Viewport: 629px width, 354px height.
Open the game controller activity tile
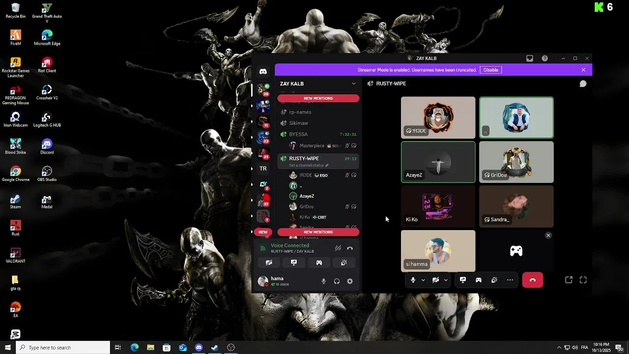click(x=516, y=251)
